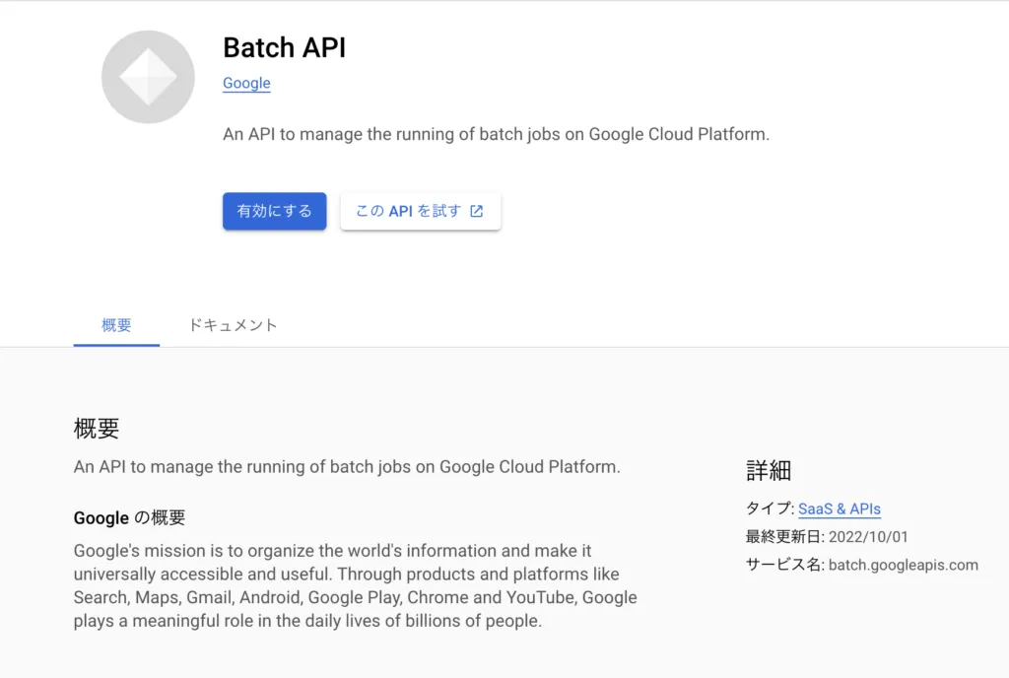Click the API description under the title
Screen dimensions: 1009x678
pyautogui.click(x=497, y=134)
